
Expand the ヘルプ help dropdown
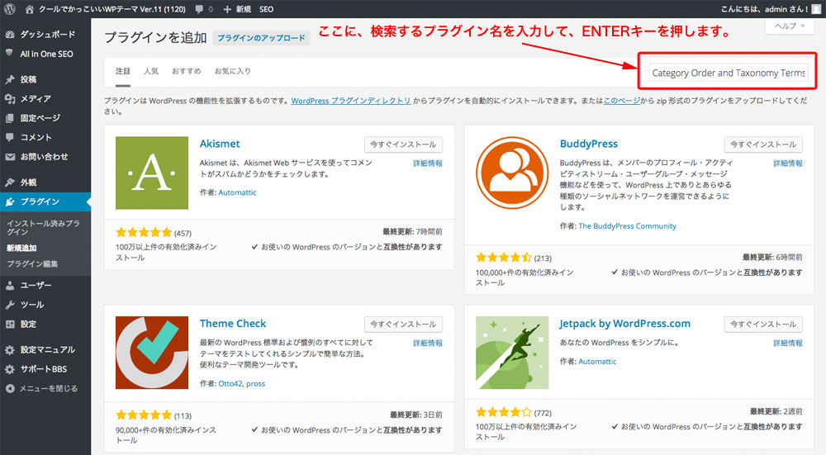click(789, 26)
